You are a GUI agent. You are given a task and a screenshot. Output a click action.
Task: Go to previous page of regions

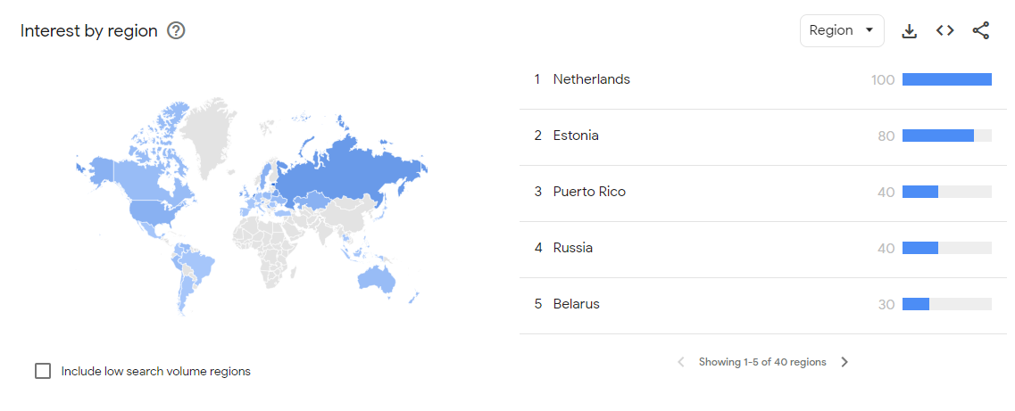pos(681,362)
